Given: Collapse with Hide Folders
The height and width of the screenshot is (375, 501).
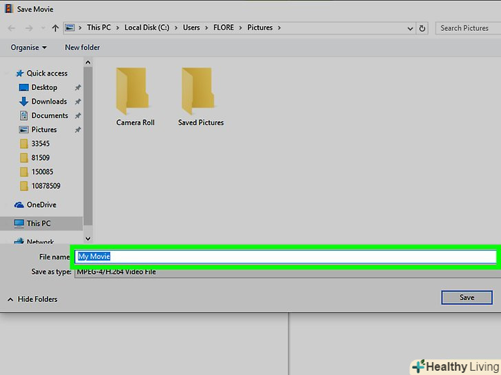Looking at the screenshot, I should [32, 299].
